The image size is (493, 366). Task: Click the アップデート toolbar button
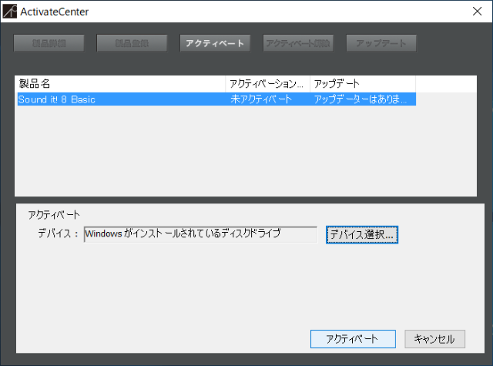[x=381, y=43]
